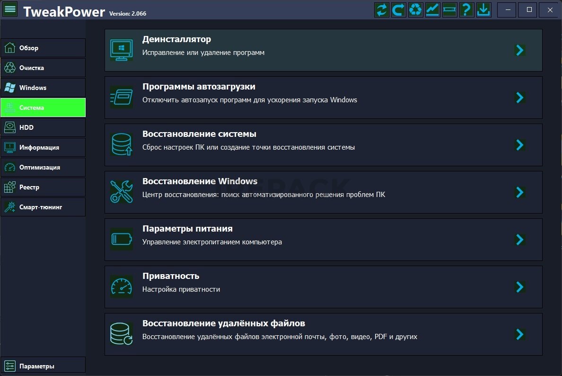The width and height of the screenshot is (562, 376).
Task: Open the Параметры питания title
Action: coord(187,229)
